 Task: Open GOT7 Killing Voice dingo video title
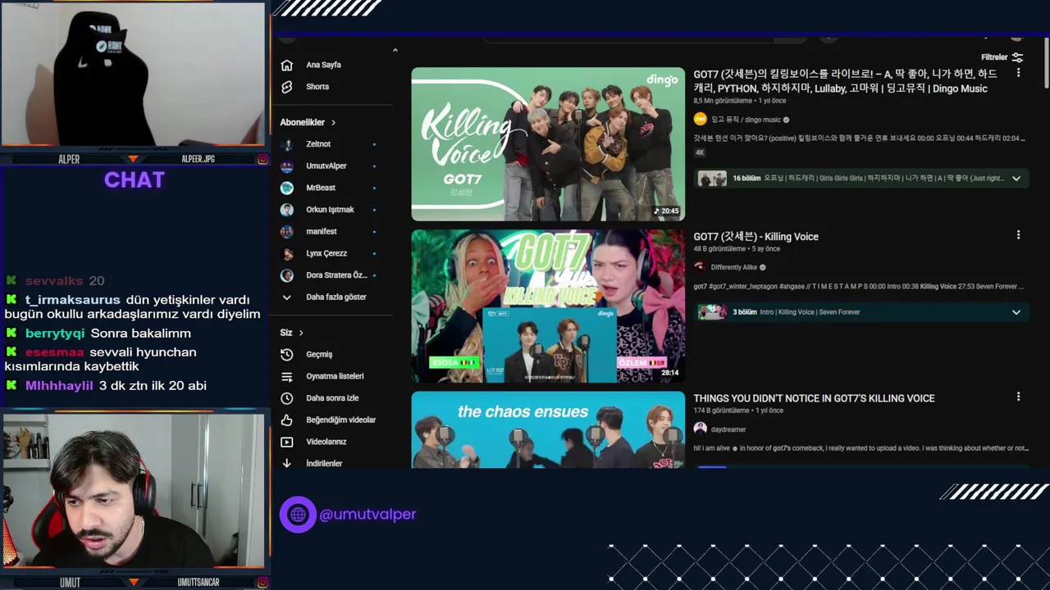coord(845,81)
